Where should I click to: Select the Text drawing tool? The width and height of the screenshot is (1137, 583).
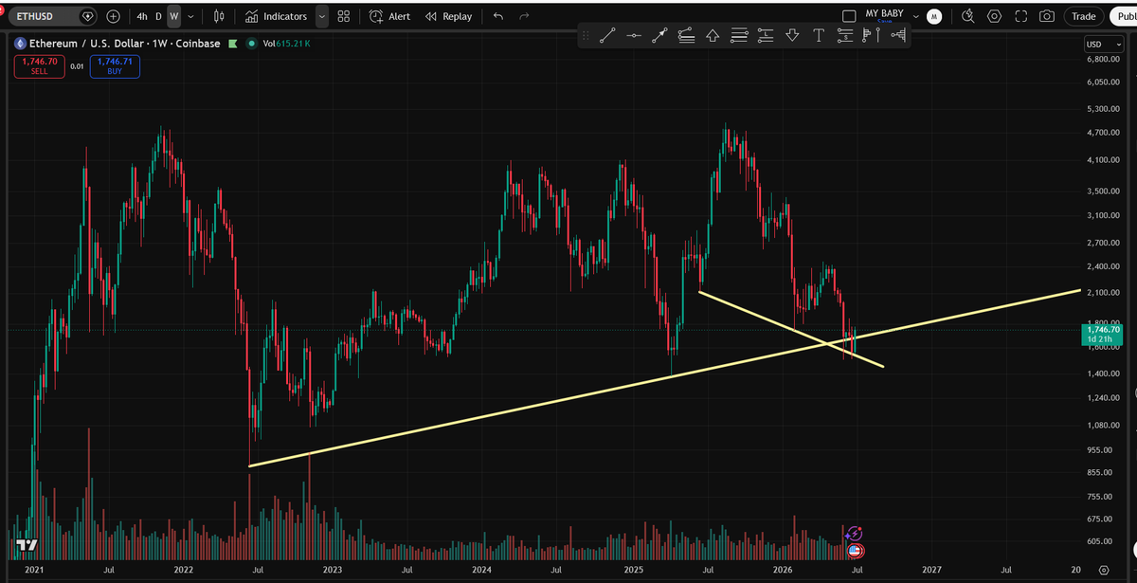(819, 36)
